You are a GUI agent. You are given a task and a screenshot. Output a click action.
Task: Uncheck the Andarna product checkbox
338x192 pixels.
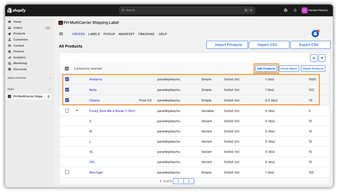(67, 79)
